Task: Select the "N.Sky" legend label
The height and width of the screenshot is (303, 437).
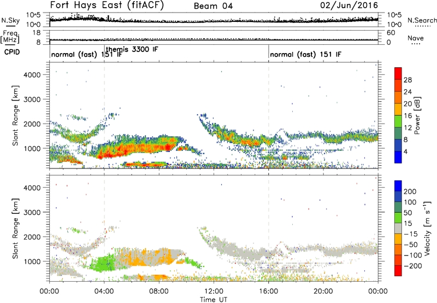Action: point(10,20)
